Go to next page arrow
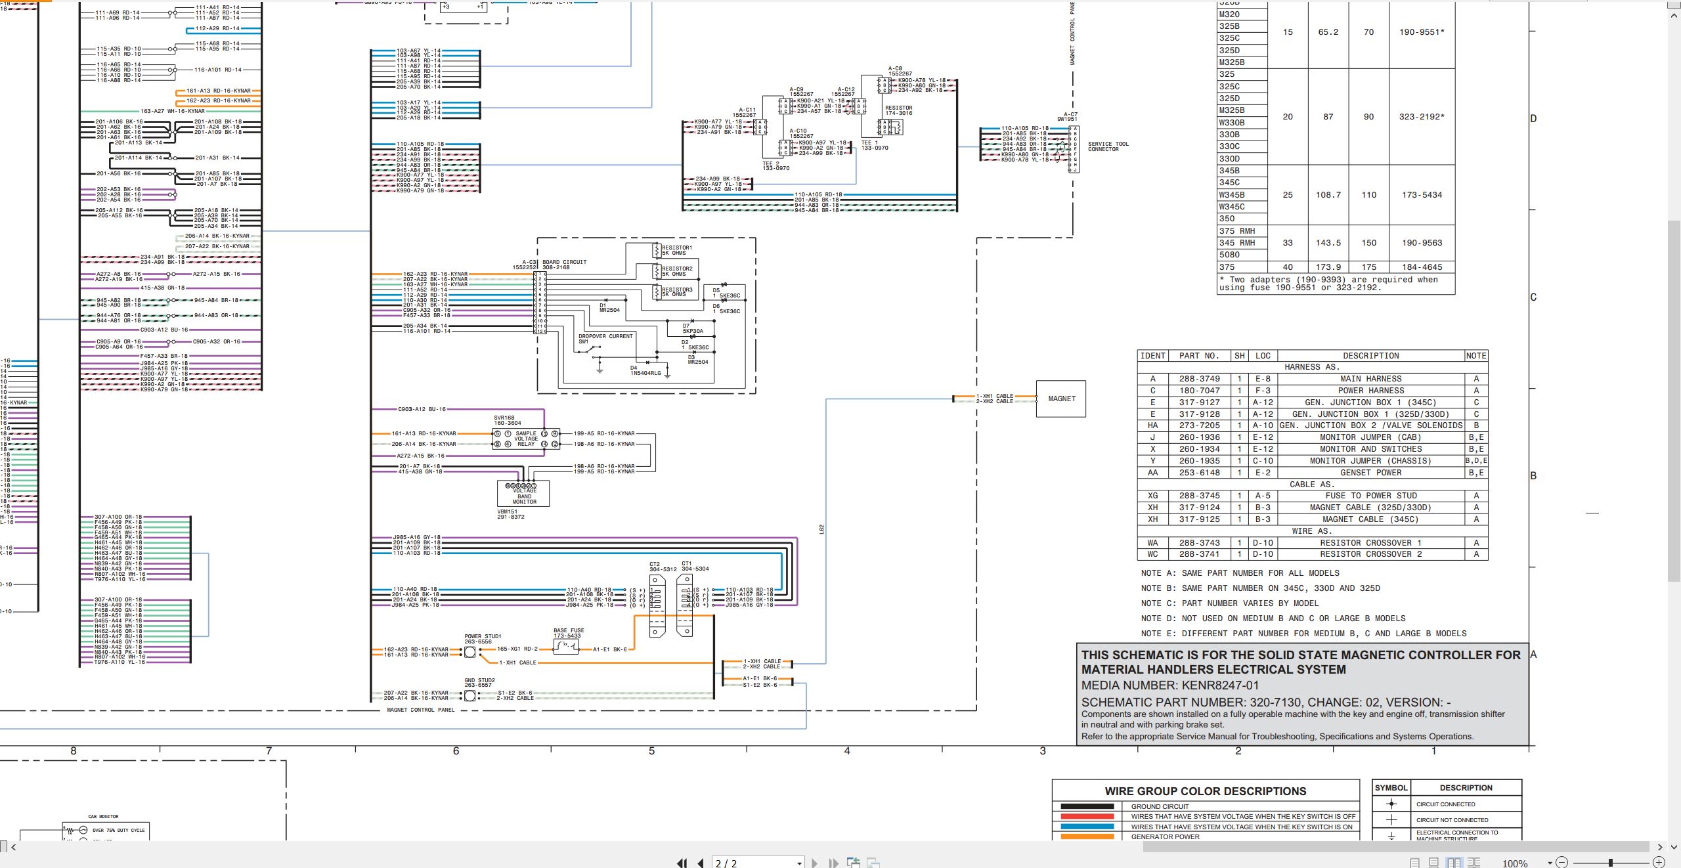Screen dimensions: 1681x868 [815, 863]
